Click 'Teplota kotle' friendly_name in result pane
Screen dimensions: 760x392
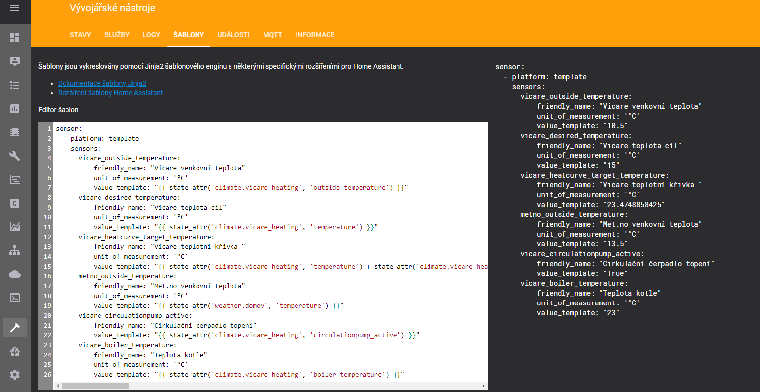[x=630, y=293]
